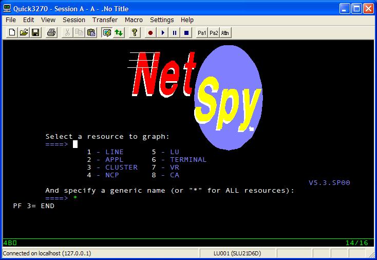Click the window resize grip in corner
This screenshot has width=377, height=260.
371,254
